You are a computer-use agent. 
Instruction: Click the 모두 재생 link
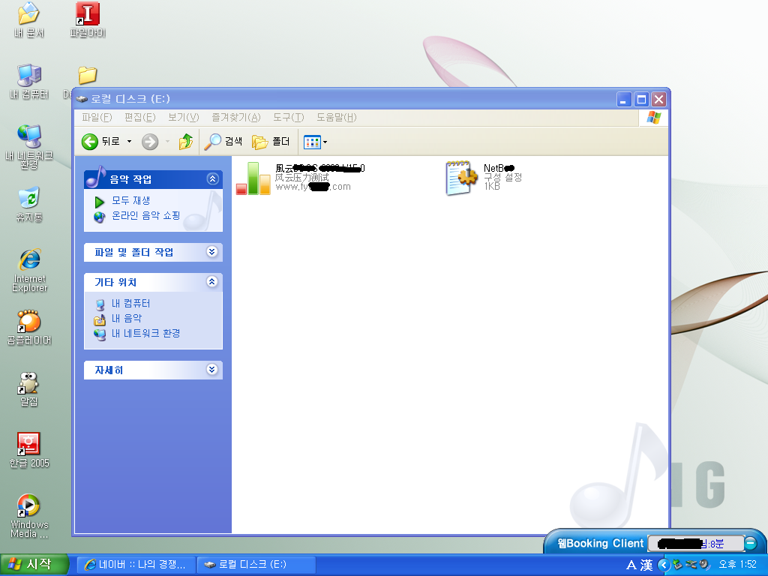click(130, 201)
